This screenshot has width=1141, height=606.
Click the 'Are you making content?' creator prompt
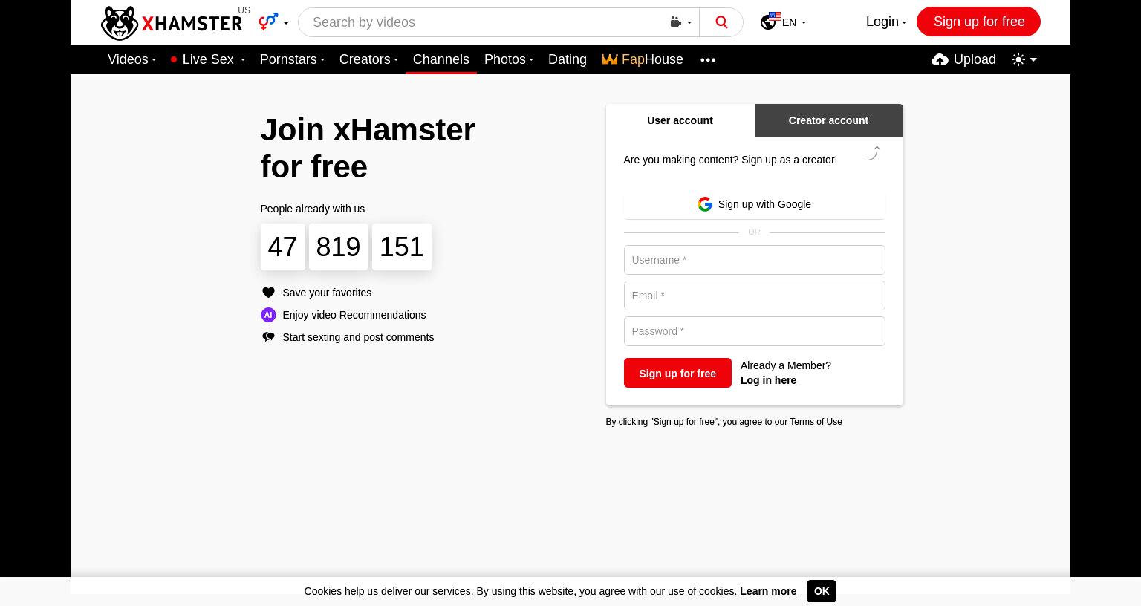coord(730,160)
